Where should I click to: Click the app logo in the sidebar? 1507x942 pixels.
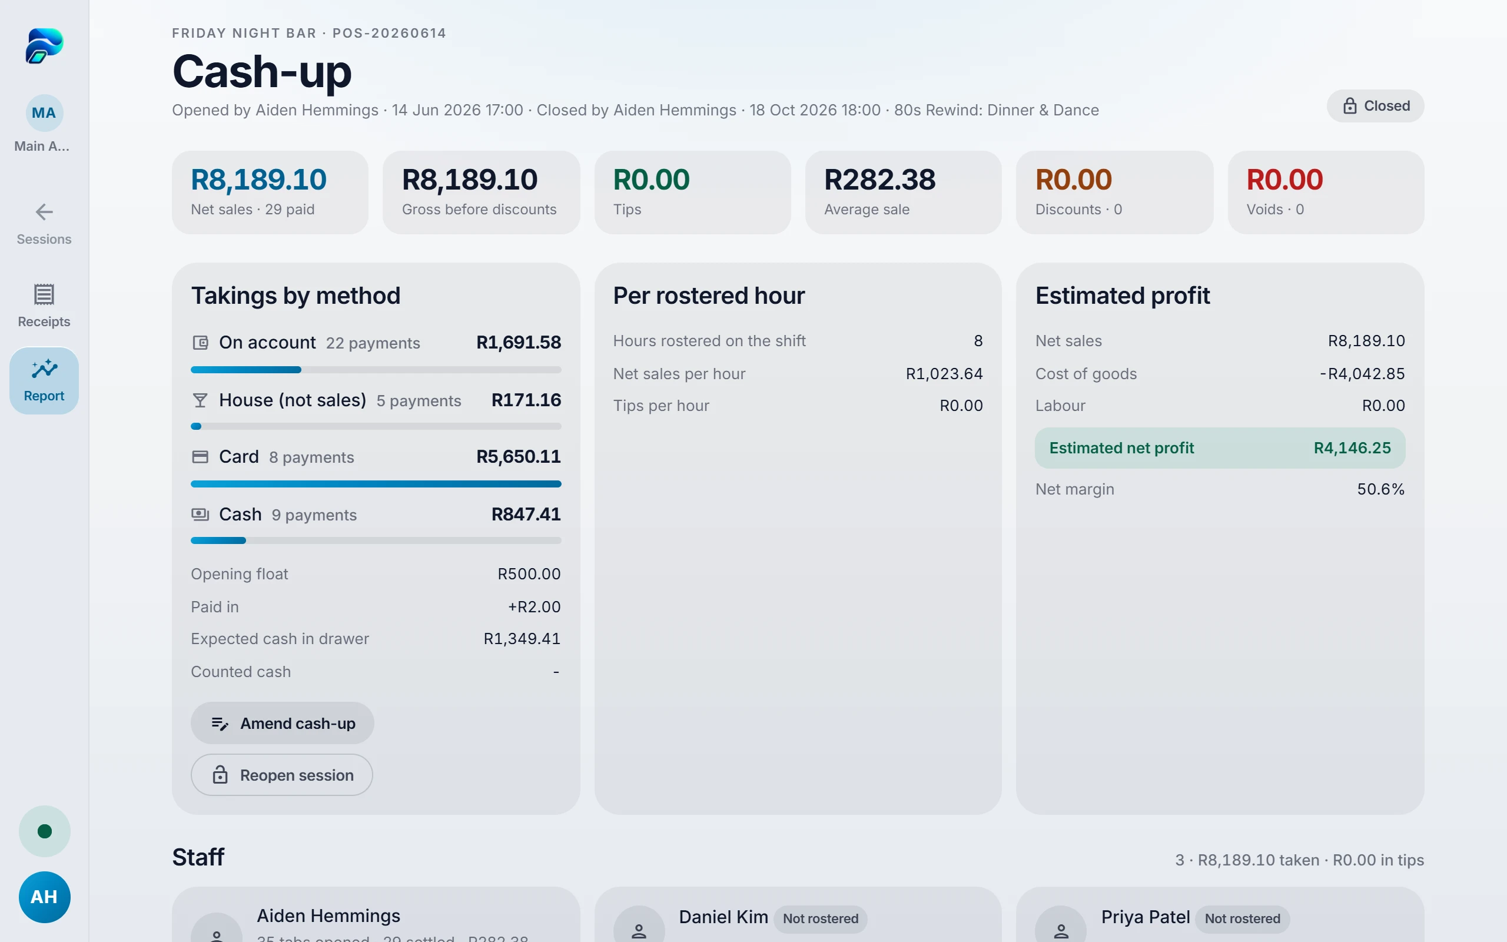[x=44, y=45]
